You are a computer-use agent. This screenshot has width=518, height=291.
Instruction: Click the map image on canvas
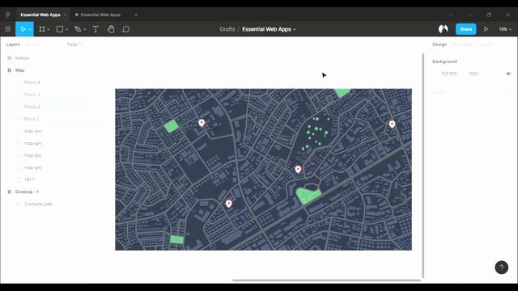click(263, 169)
